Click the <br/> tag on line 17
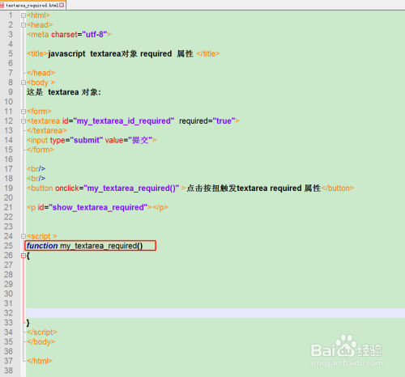 (x=36, y=169)
